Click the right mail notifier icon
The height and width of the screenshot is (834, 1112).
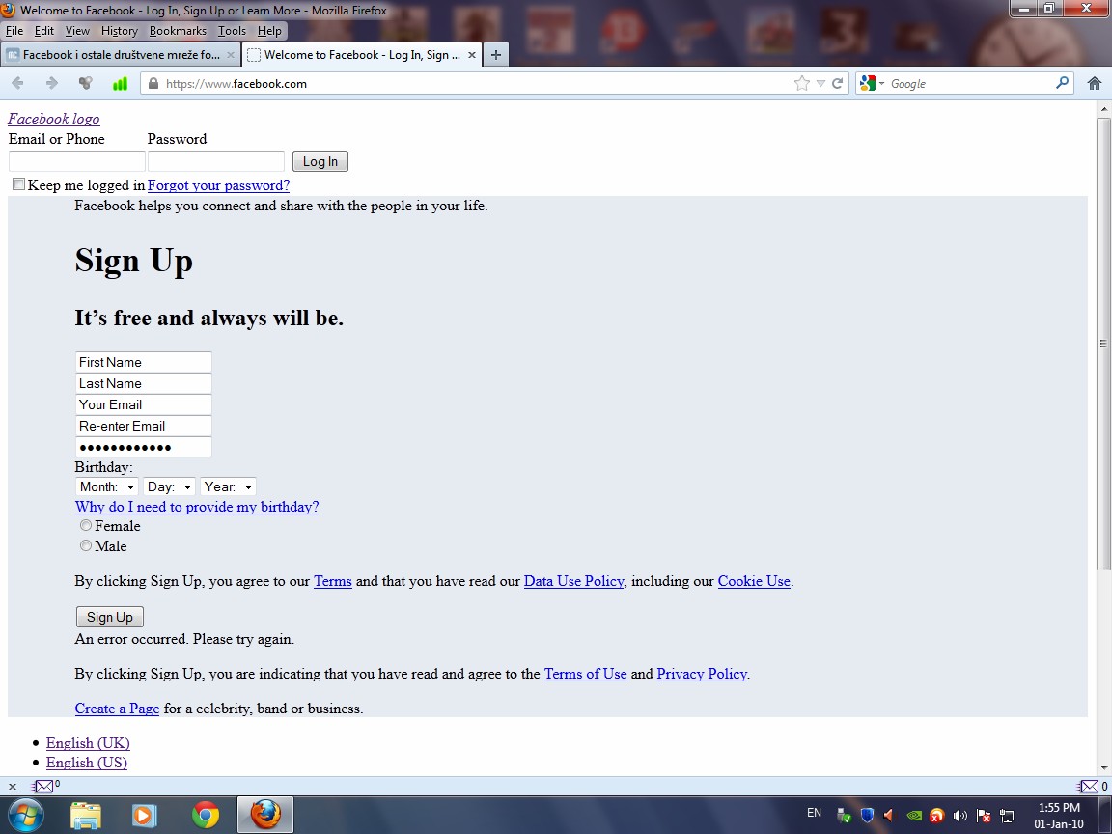click(x=1089, y=786)
